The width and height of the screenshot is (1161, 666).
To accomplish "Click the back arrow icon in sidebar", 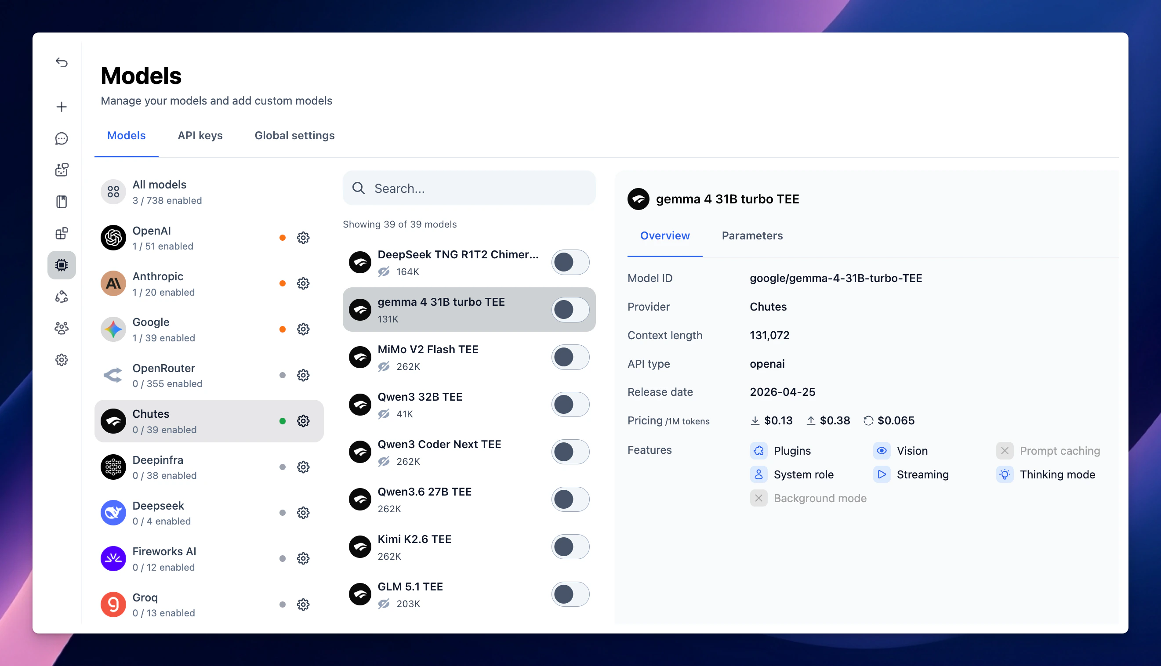I will coord(62,62).
